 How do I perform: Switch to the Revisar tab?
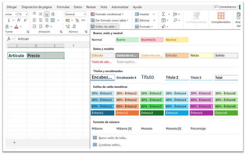(91, 7)
